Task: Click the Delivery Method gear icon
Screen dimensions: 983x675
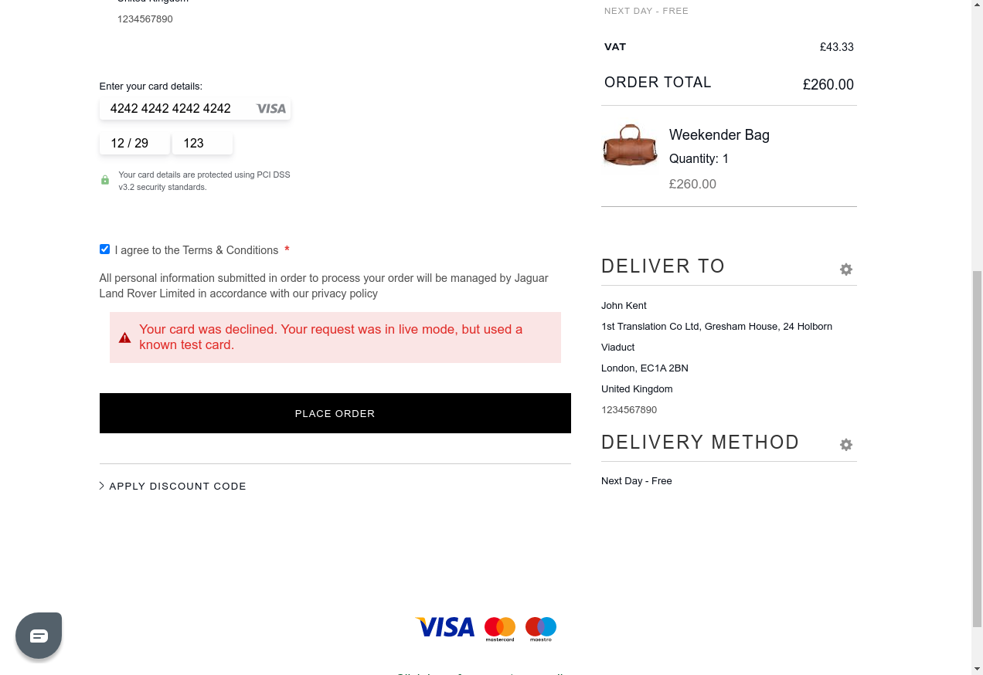Action: 846,445
